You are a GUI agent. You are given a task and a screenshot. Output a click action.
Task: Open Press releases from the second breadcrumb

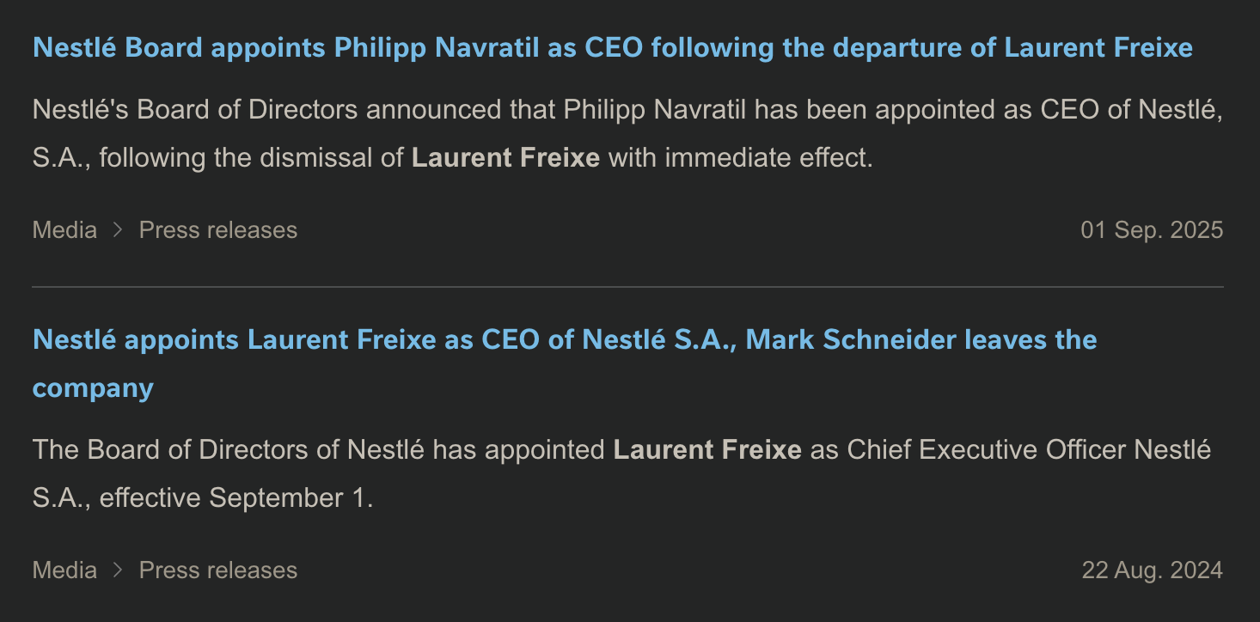pos(217,570)
